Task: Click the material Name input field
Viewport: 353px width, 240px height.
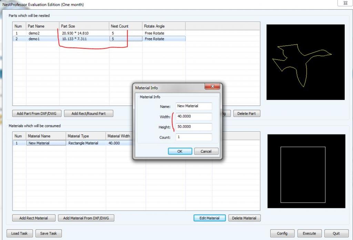Action: click(x=194, y=106)
